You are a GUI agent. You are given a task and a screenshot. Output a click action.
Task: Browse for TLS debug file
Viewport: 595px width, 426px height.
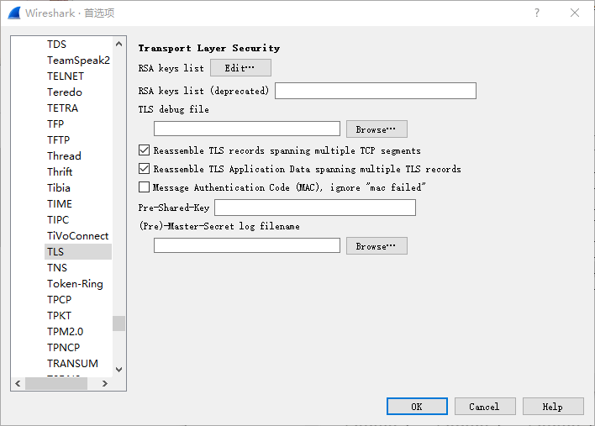pos(376,129)
